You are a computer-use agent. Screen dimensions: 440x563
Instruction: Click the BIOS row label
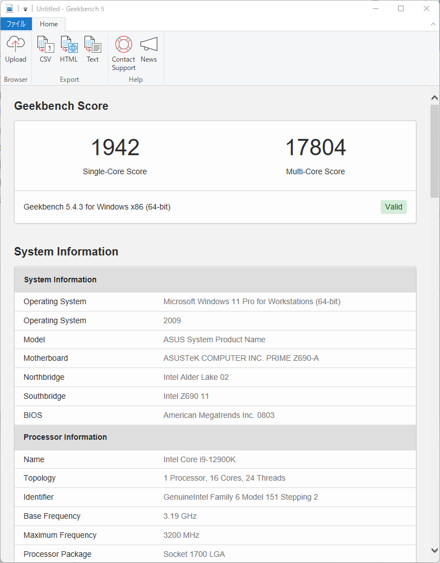tap(33, 415)
